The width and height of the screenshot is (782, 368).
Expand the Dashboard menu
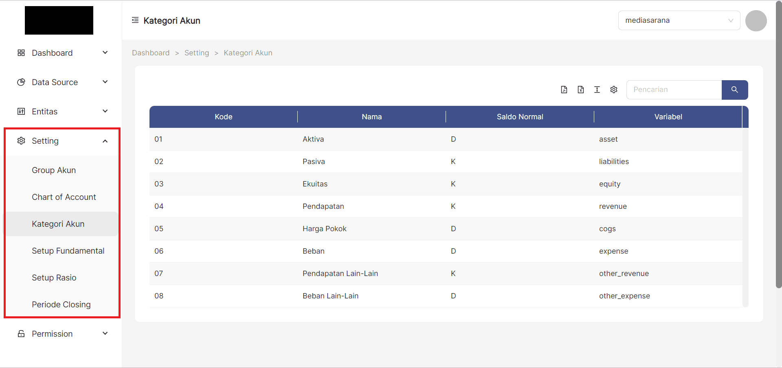pos(62,53)
